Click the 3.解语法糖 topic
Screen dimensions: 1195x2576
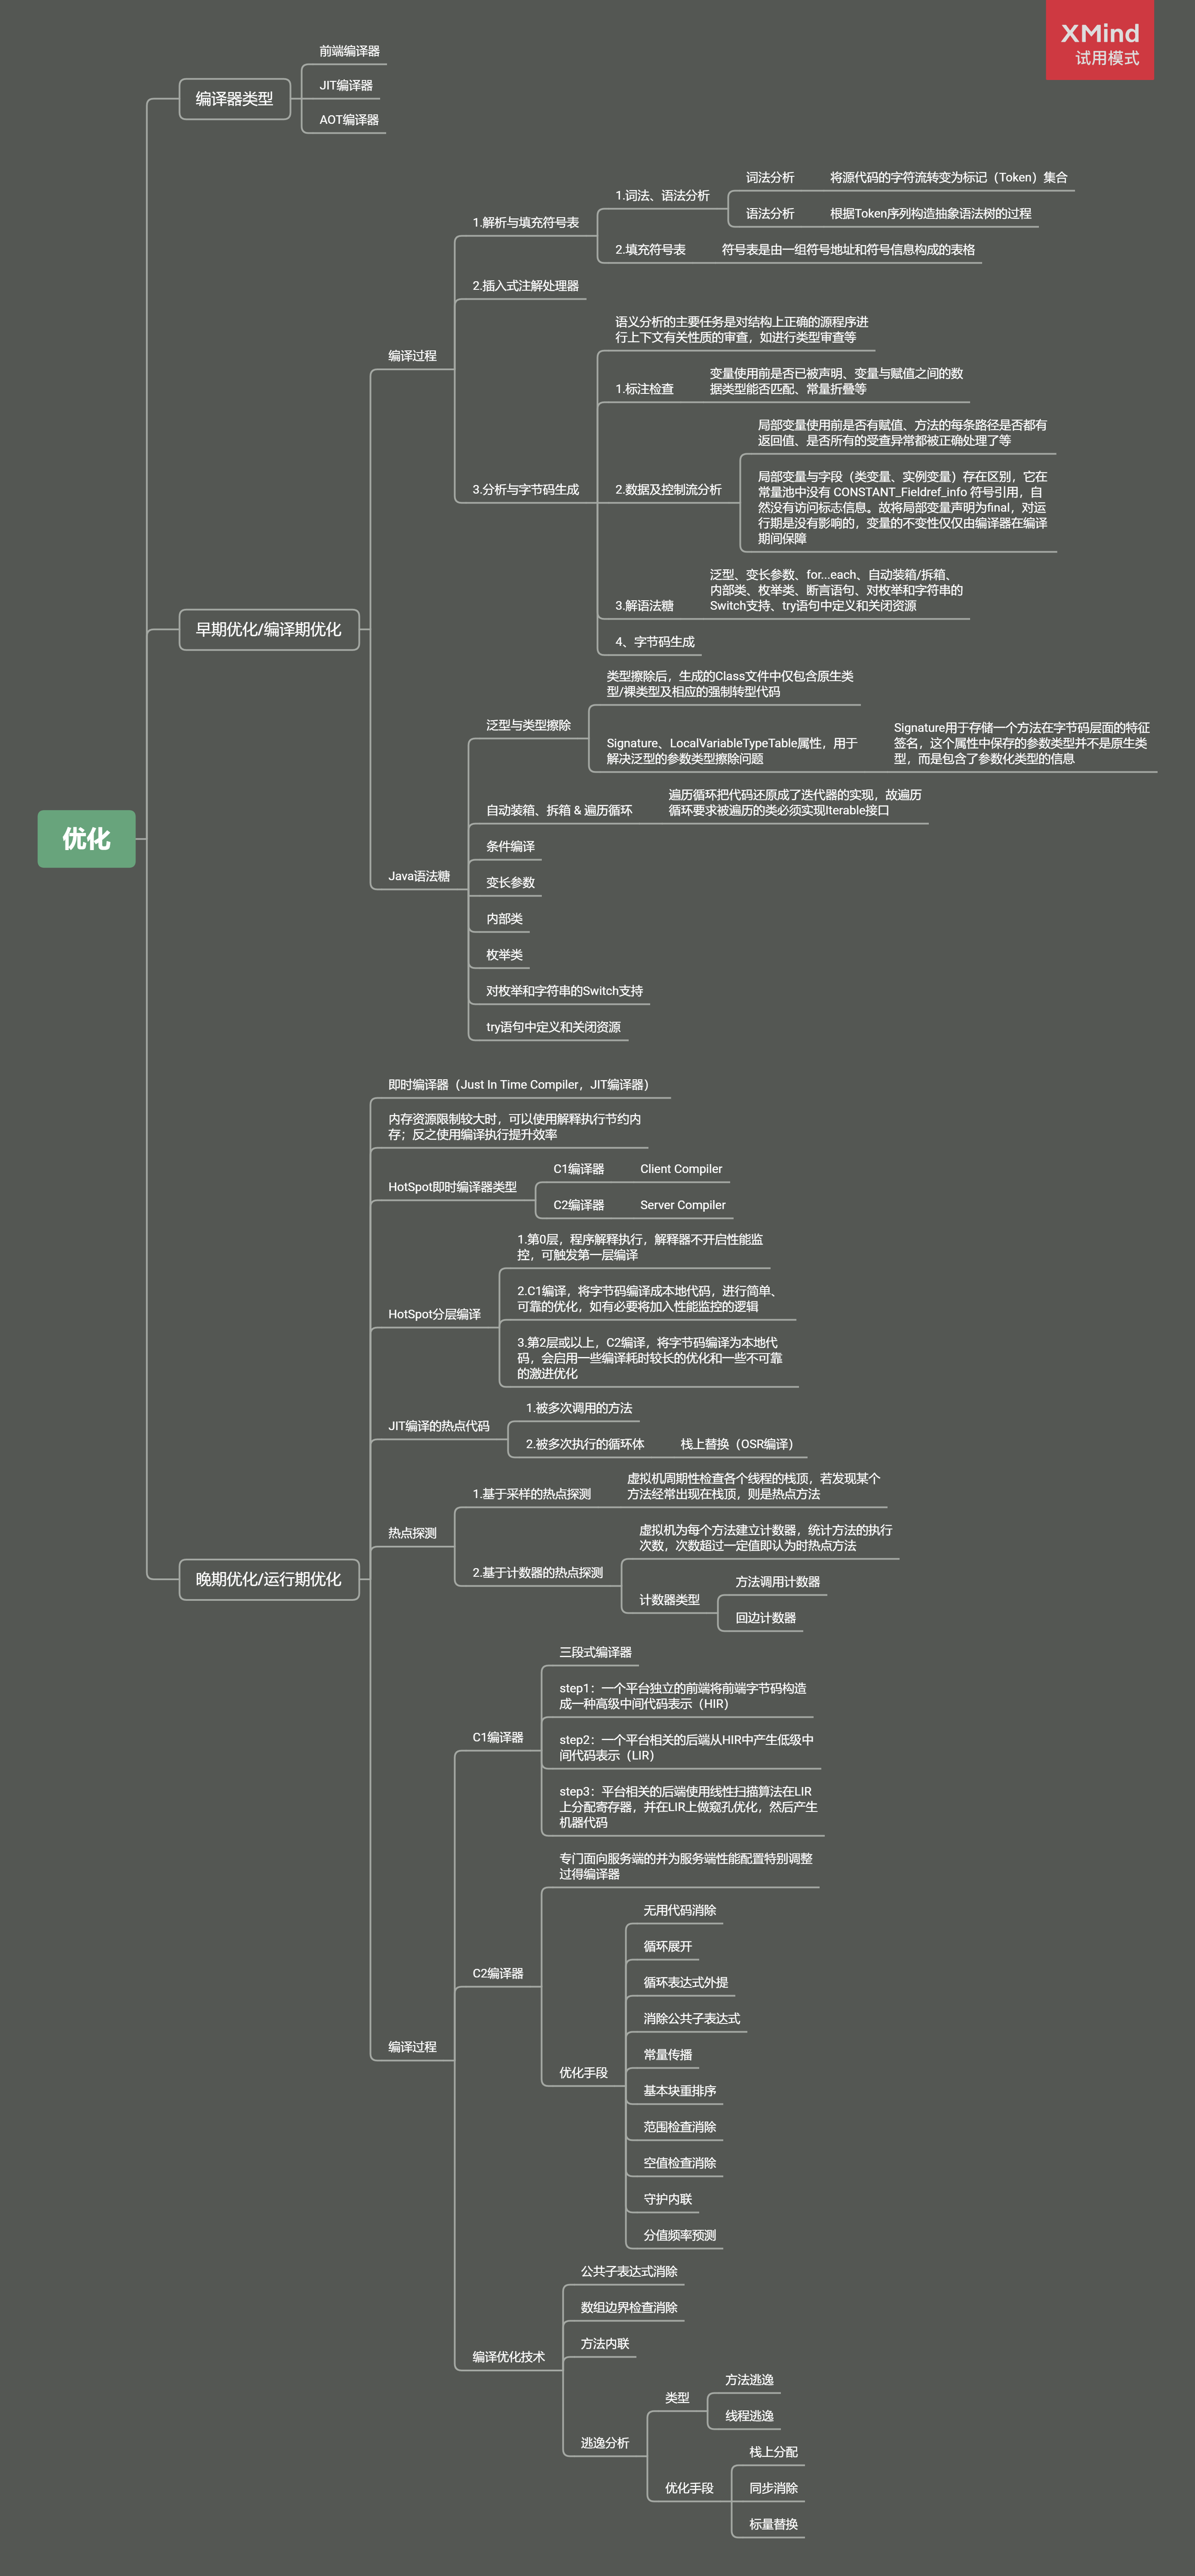(644, 605)
